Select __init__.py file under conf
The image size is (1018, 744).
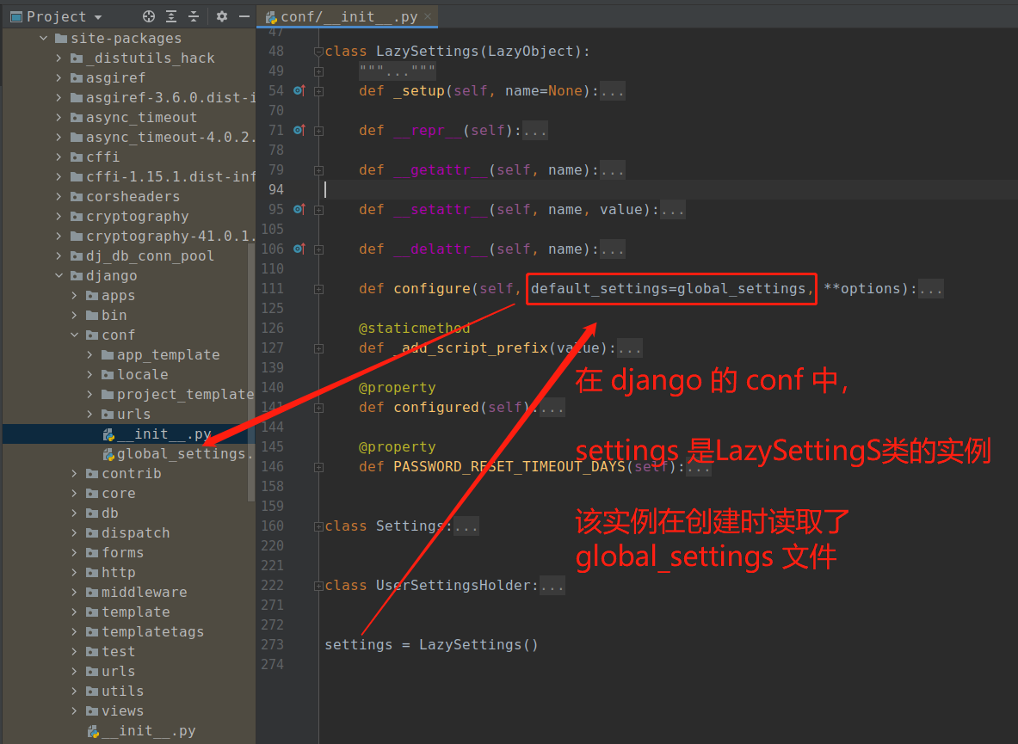(157, 434)
